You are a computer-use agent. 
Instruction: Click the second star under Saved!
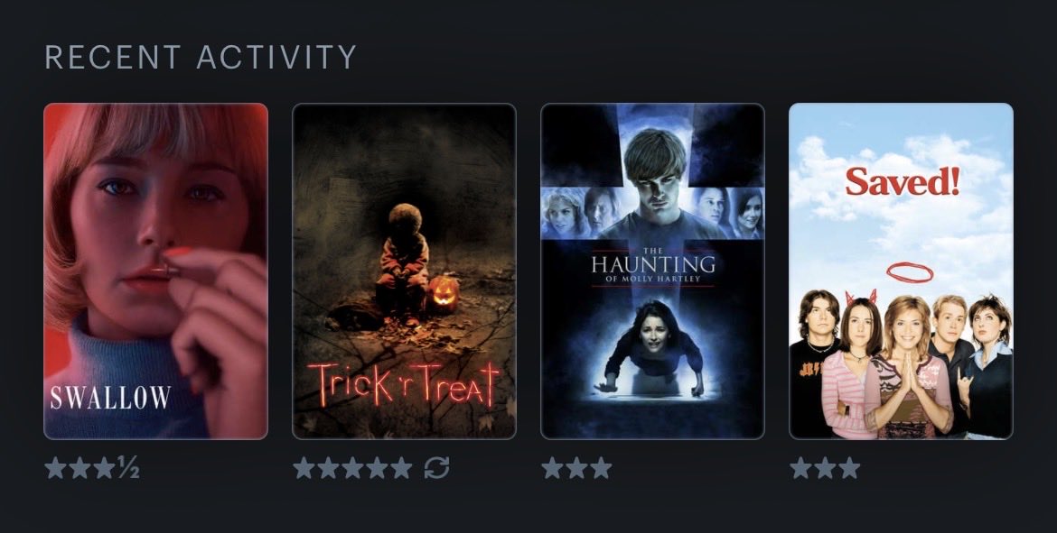825,468
